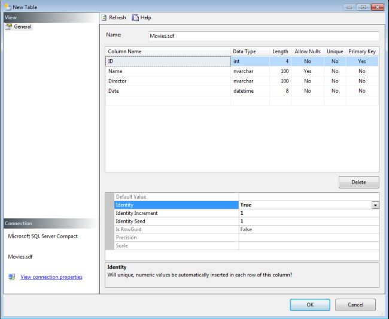Screen dimensions: 389x319
Task: Click the int data type cell
Action: point(250,61)
